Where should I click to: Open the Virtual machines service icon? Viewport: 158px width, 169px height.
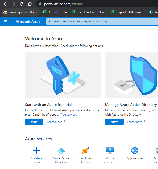click(110, 150)
